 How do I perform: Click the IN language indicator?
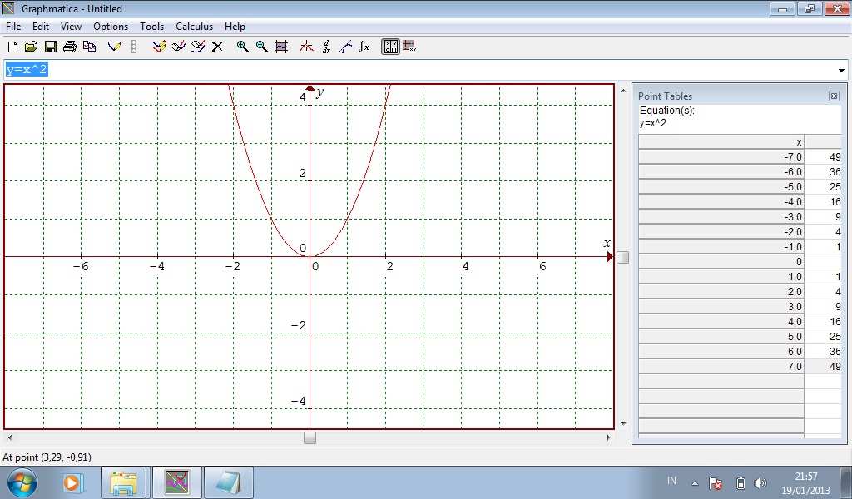tap(671, 481)
